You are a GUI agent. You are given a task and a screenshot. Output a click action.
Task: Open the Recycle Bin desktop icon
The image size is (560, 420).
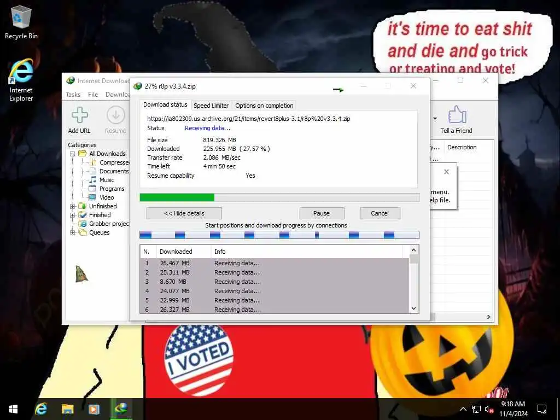click(x=21, y=22)
